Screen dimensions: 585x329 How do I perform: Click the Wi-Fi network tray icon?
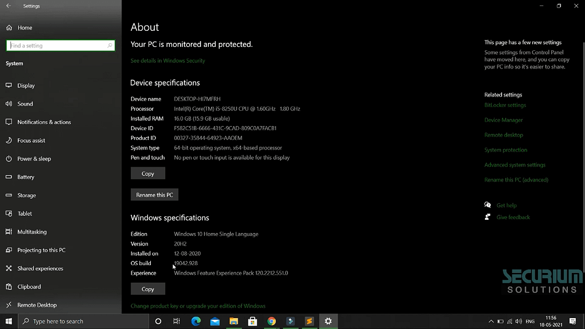pos(510,321)
